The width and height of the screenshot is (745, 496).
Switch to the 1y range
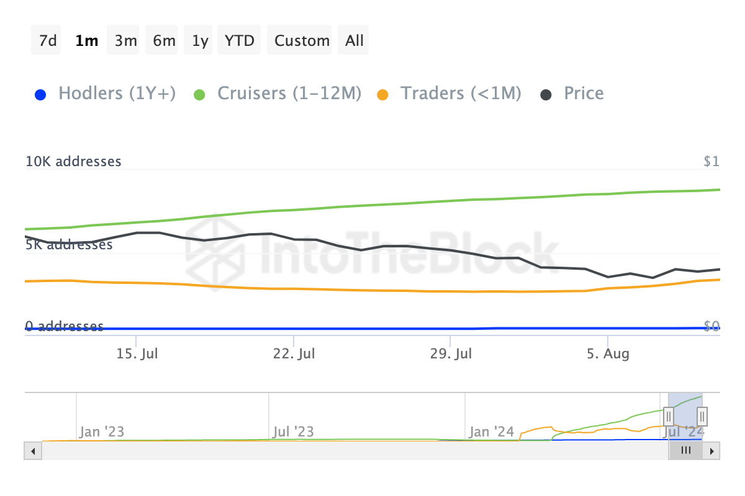coord(200,41)
